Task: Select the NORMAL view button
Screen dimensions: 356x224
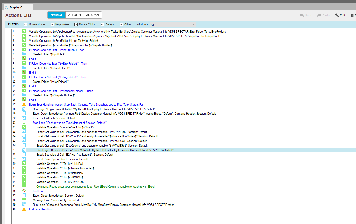Action: [x=57, y=15]
